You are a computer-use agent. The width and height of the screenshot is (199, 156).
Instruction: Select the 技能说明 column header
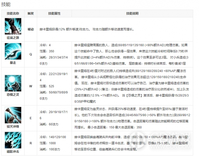132,13
